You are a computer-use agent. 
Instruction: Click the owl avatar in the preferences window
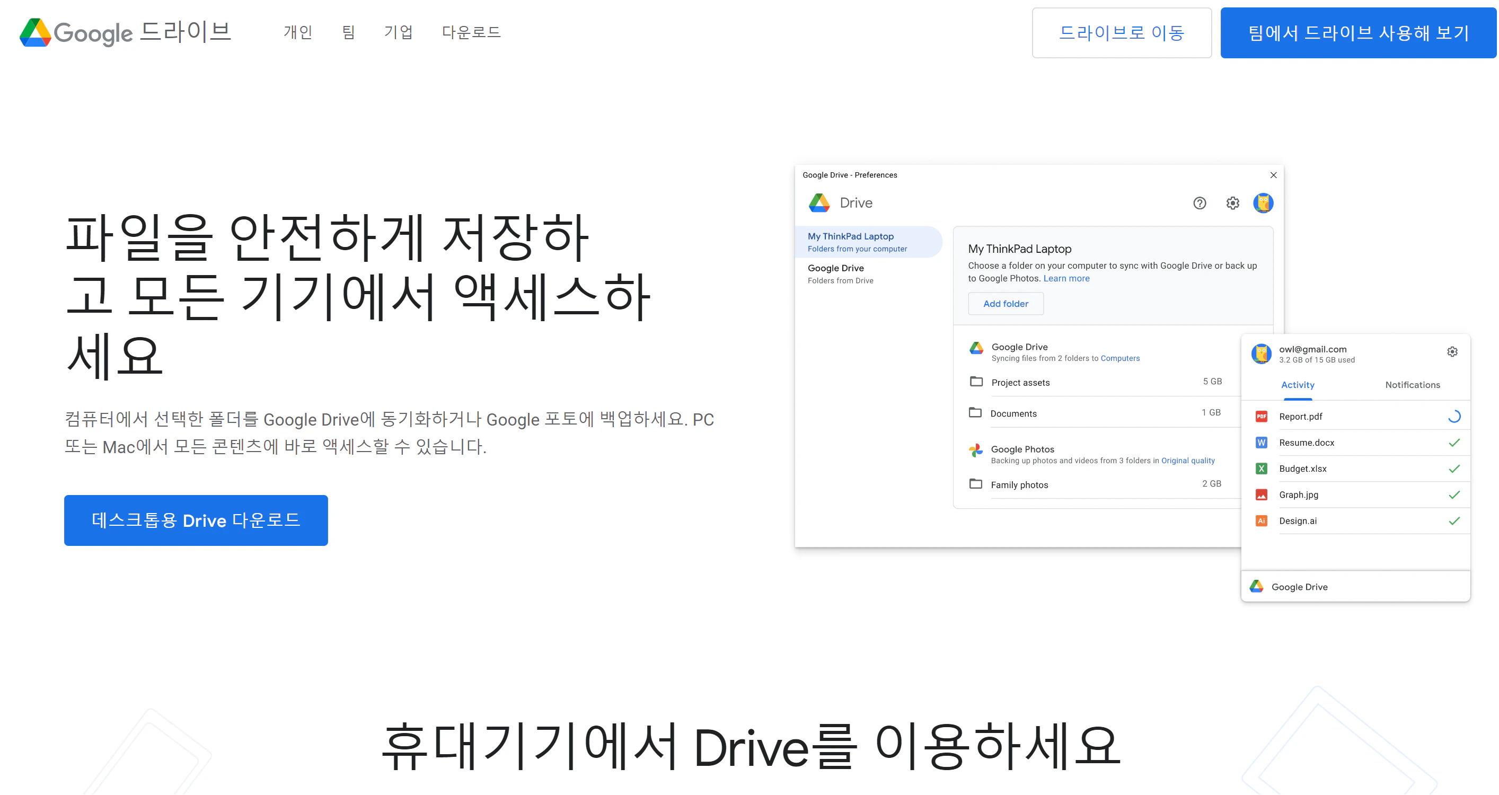[x=1263, y=203]
